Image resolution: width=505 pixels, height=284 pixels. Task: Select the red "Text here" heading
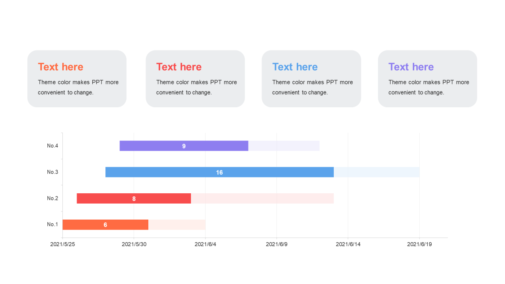pos(179,67)
